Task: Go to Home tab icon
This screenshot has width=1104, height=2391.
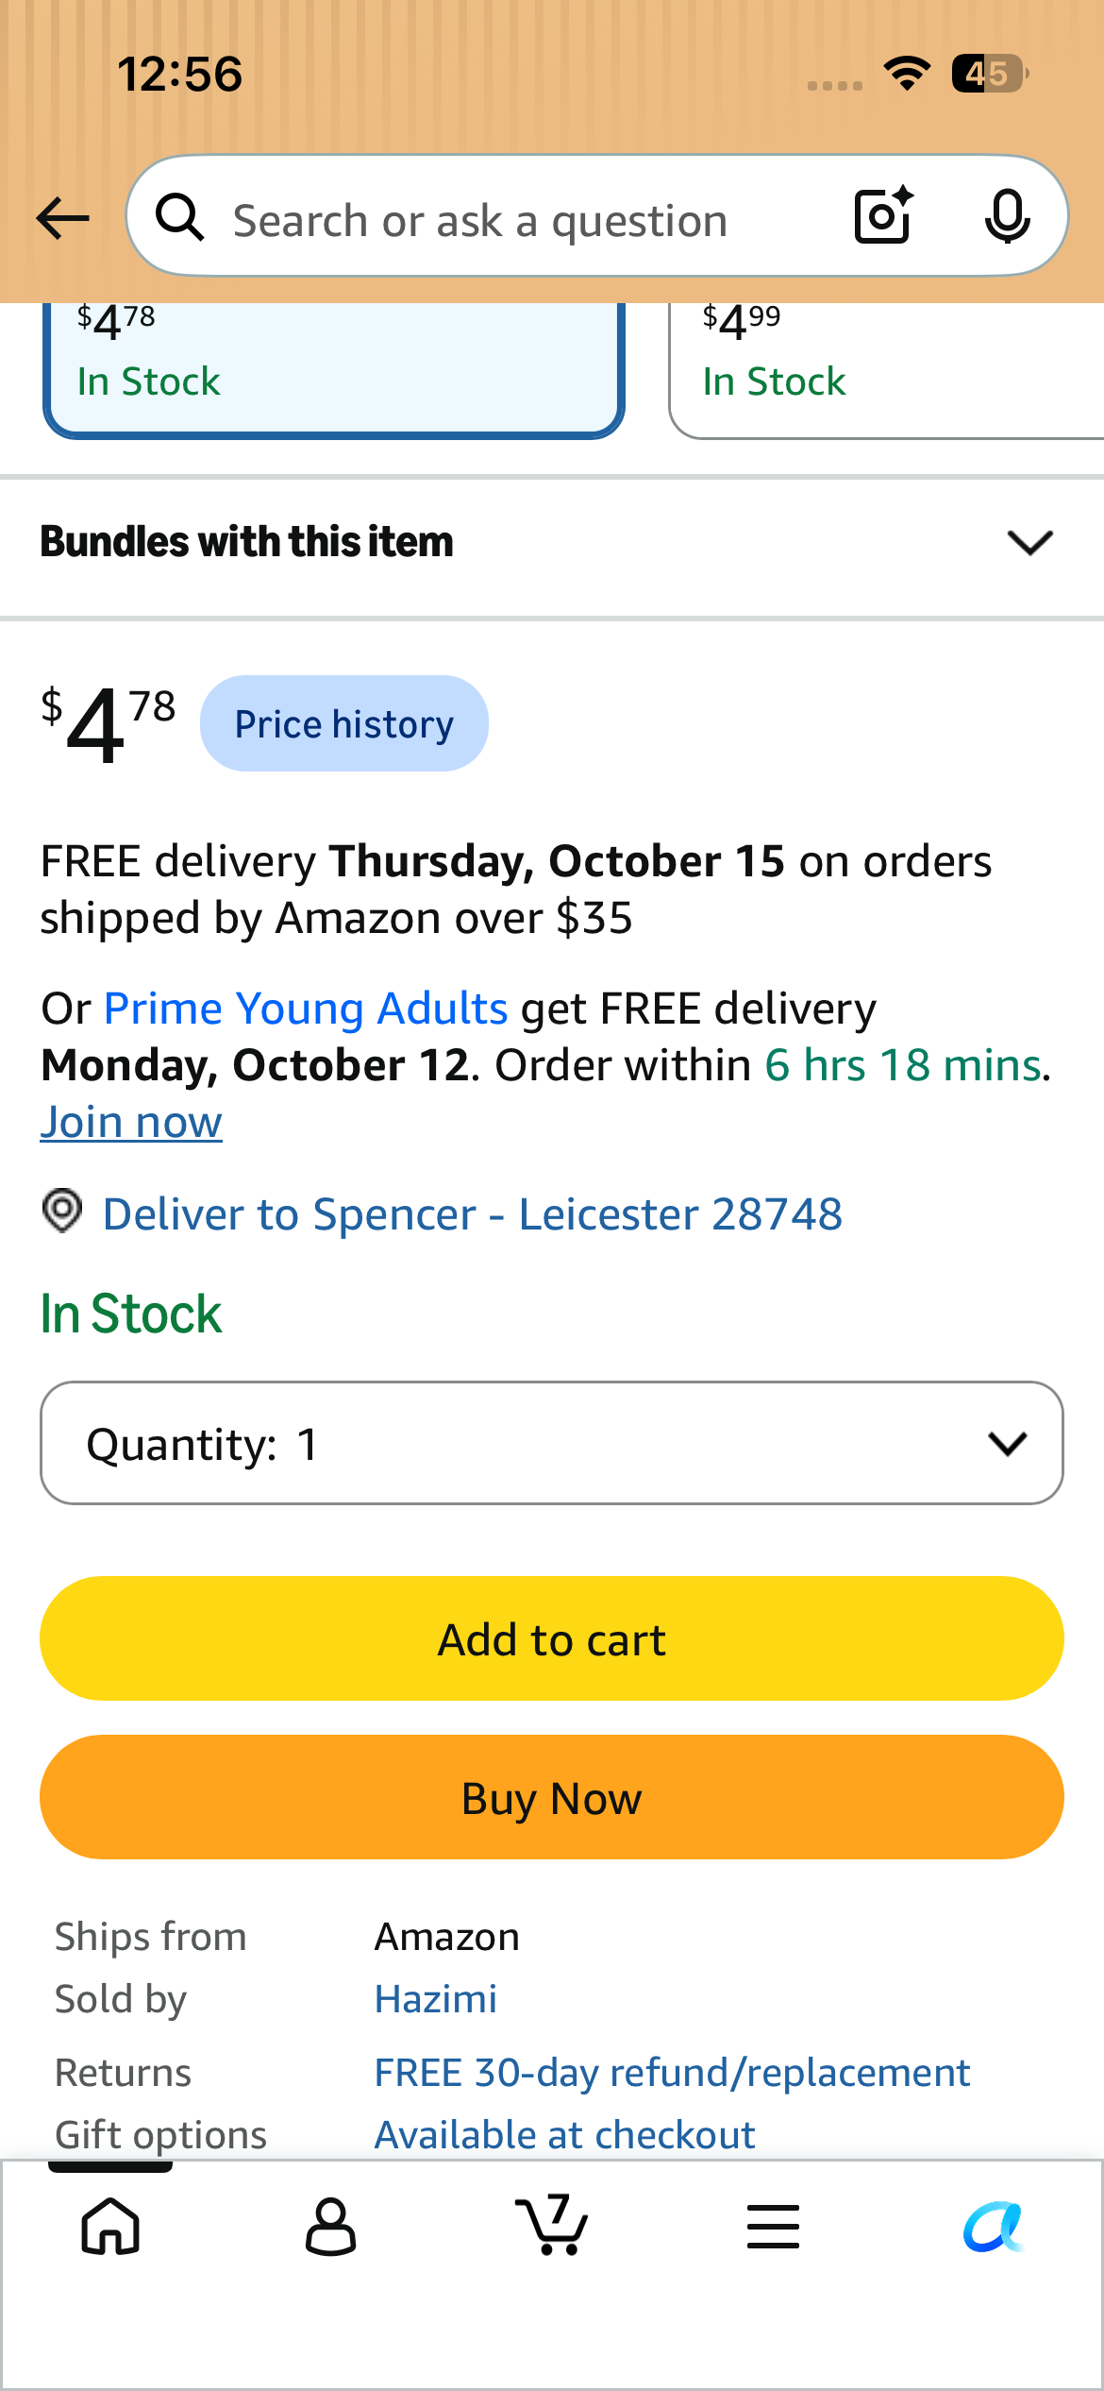Action: (x=110, y=2226)
